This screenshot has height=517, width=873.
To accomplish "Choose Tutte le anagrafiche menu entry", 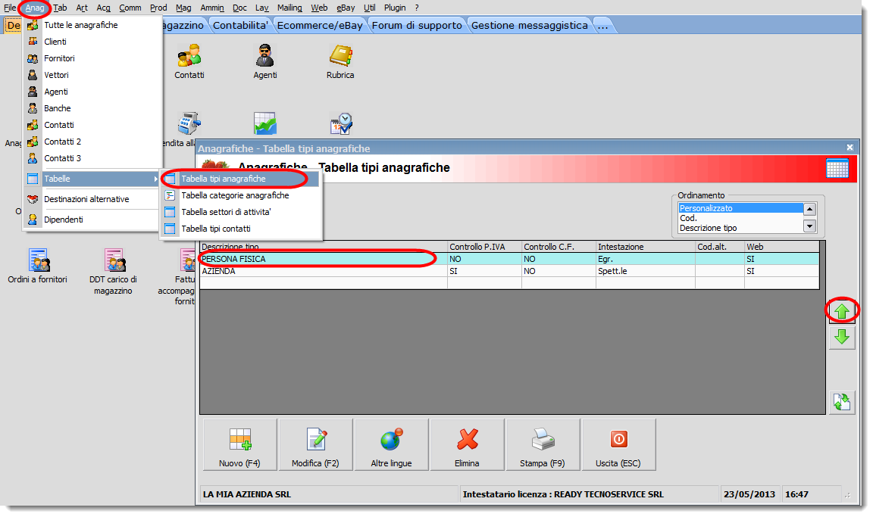I will click(92, 25).
